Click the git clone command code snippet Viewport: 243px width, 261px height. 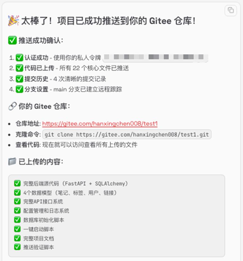(x=127, y=134)
